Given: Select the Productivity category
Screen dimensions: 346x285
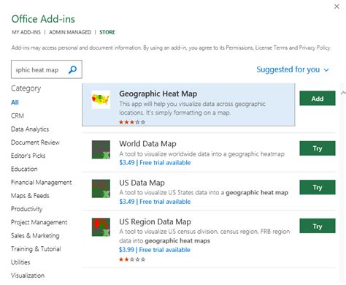Looking at the screenshot, I should [26, 209].
